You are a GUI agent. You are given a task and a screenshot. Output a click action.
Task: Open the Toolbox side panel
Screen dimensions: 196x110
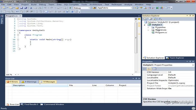click(2, 19)
